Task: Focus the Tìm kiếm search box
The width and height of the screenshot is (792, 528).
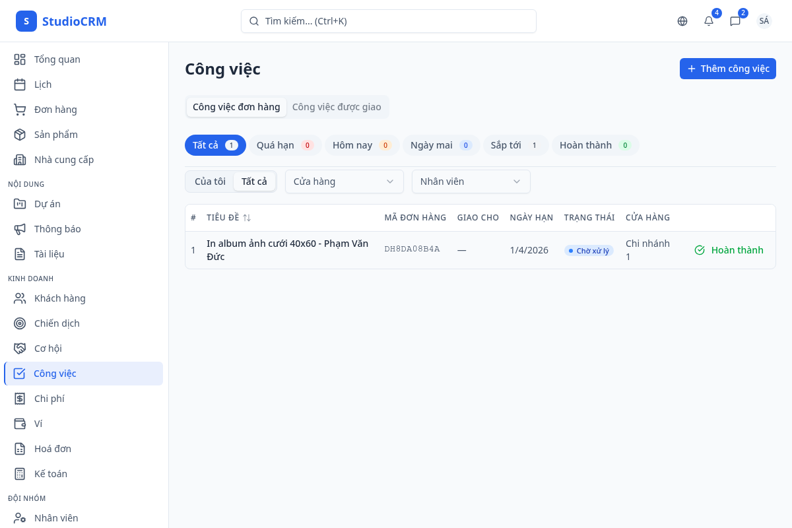Action: [x=388, y=21]
